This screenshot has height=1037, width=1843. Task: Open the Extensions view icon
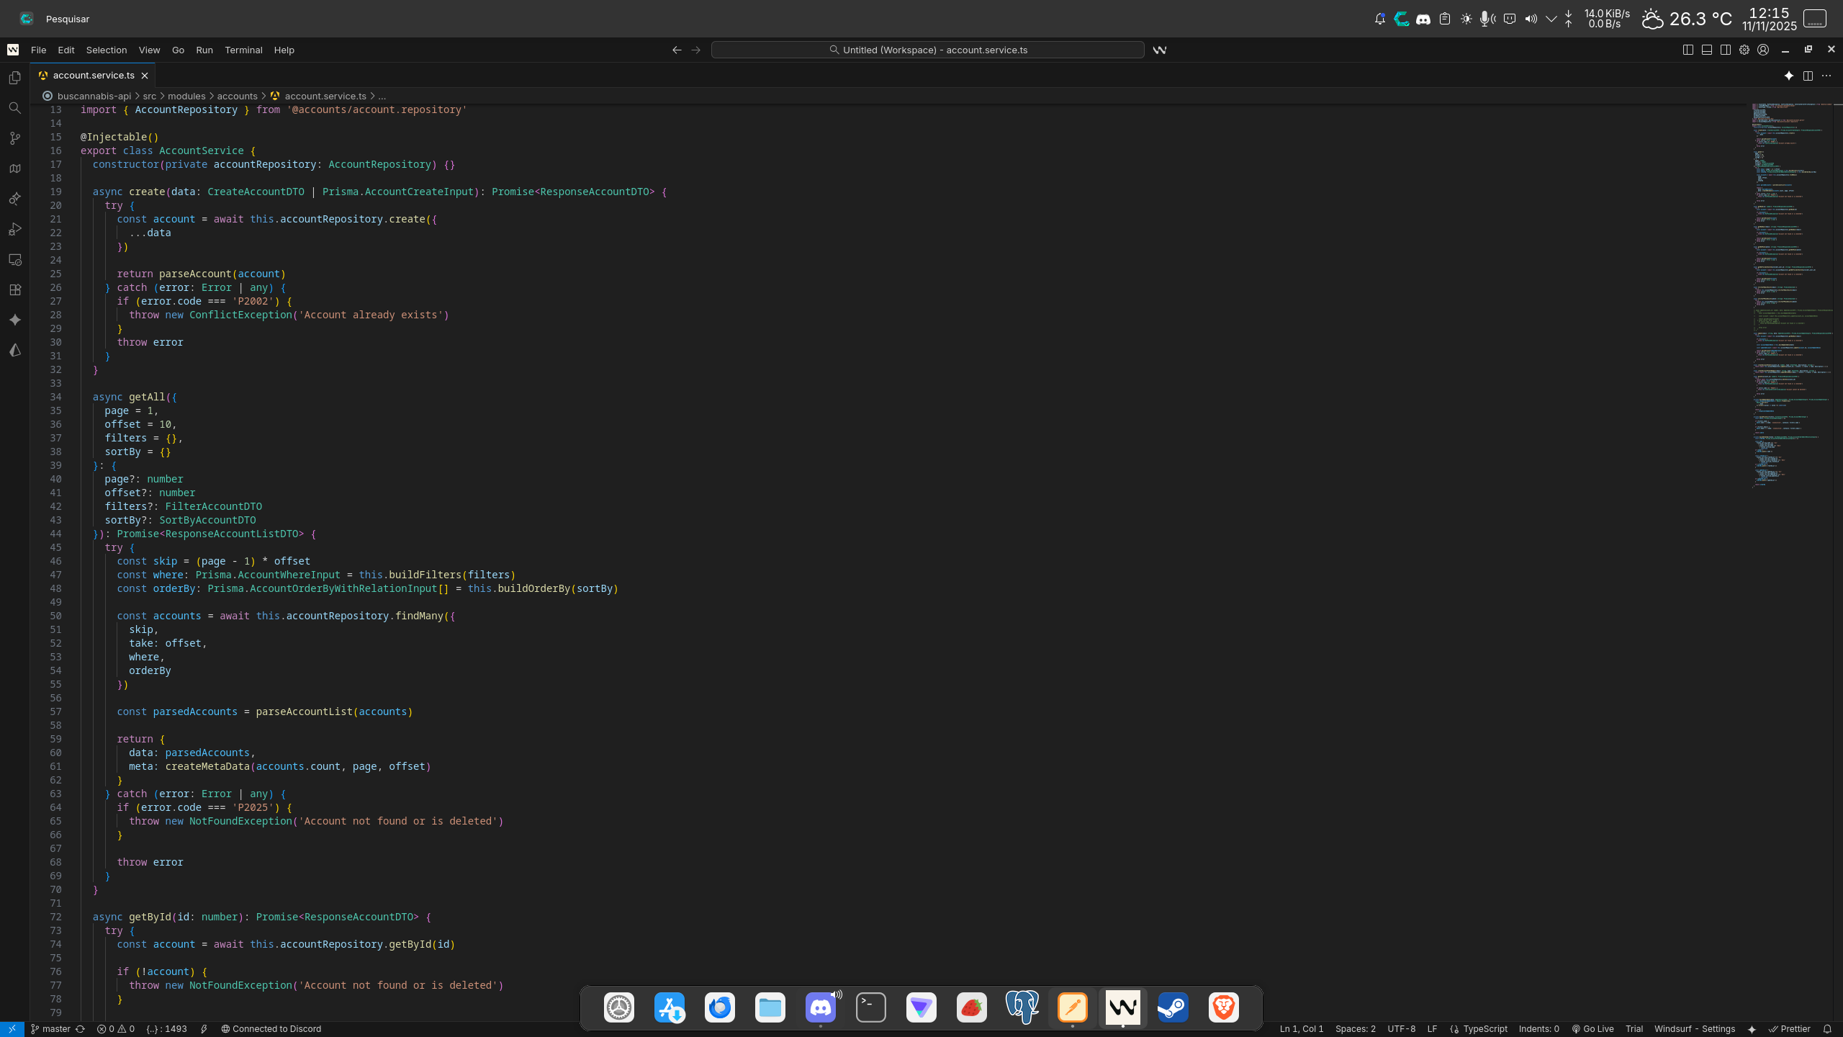[14, 290]
